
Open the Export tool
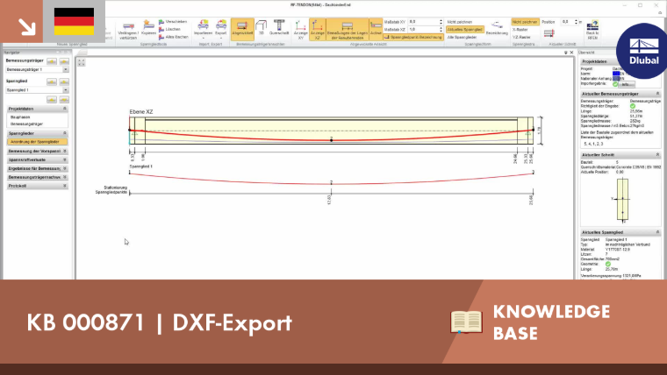[221, 28]
